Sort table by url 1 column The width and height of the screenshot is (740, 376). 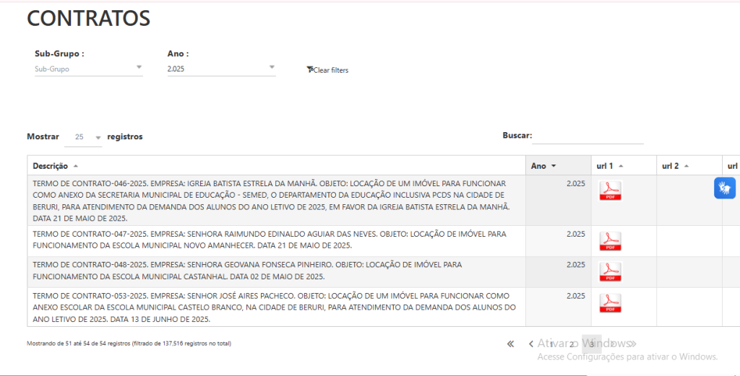609,166
